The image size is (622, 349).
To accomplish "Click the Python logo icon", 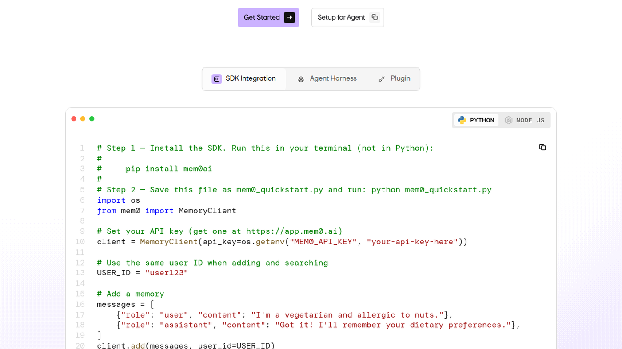I will pos(462,120).
